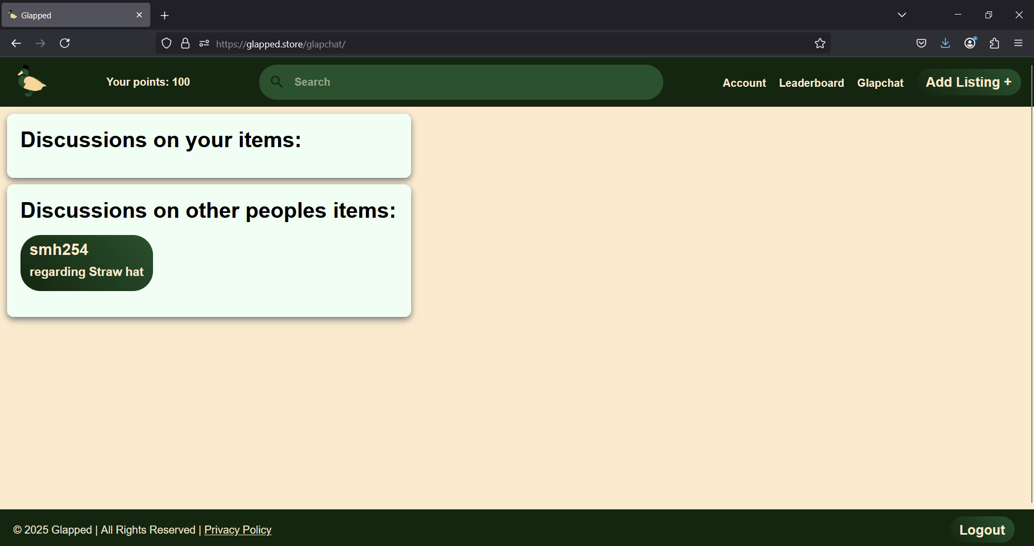Restore down the browser window

point(989,15)
